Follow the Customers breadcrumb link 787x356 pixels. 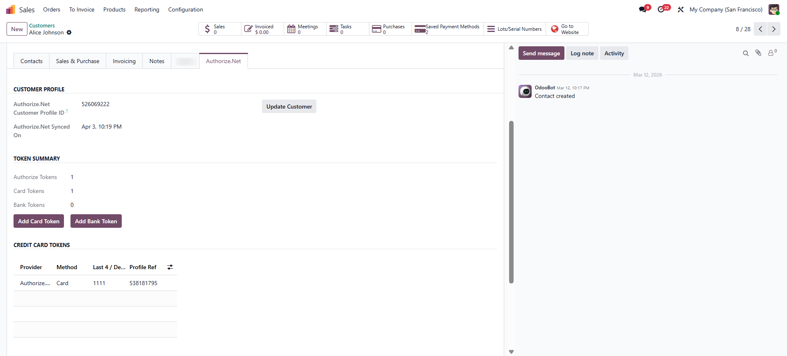[x=42, y=25]
